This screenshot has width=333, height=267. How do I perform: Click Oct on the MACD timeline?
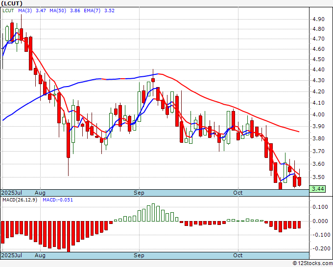coord(238,255)
